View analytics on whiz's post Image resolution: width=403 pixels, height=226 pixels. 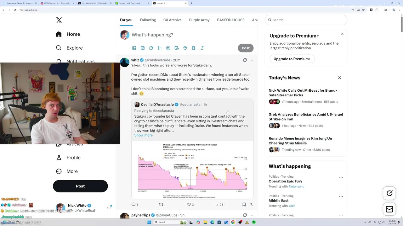(219, 204)
